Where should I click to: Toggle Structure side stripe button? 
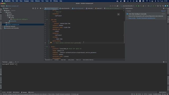tap(1, 80)
